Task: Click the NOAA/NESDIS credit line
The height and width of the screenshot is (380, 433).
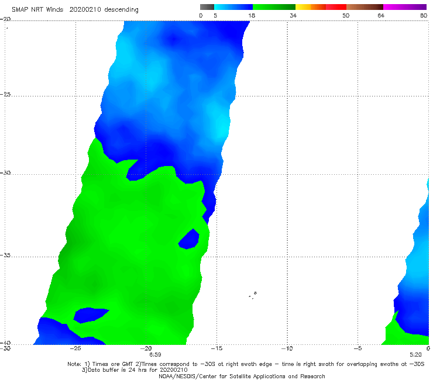Action: (242, 376)
